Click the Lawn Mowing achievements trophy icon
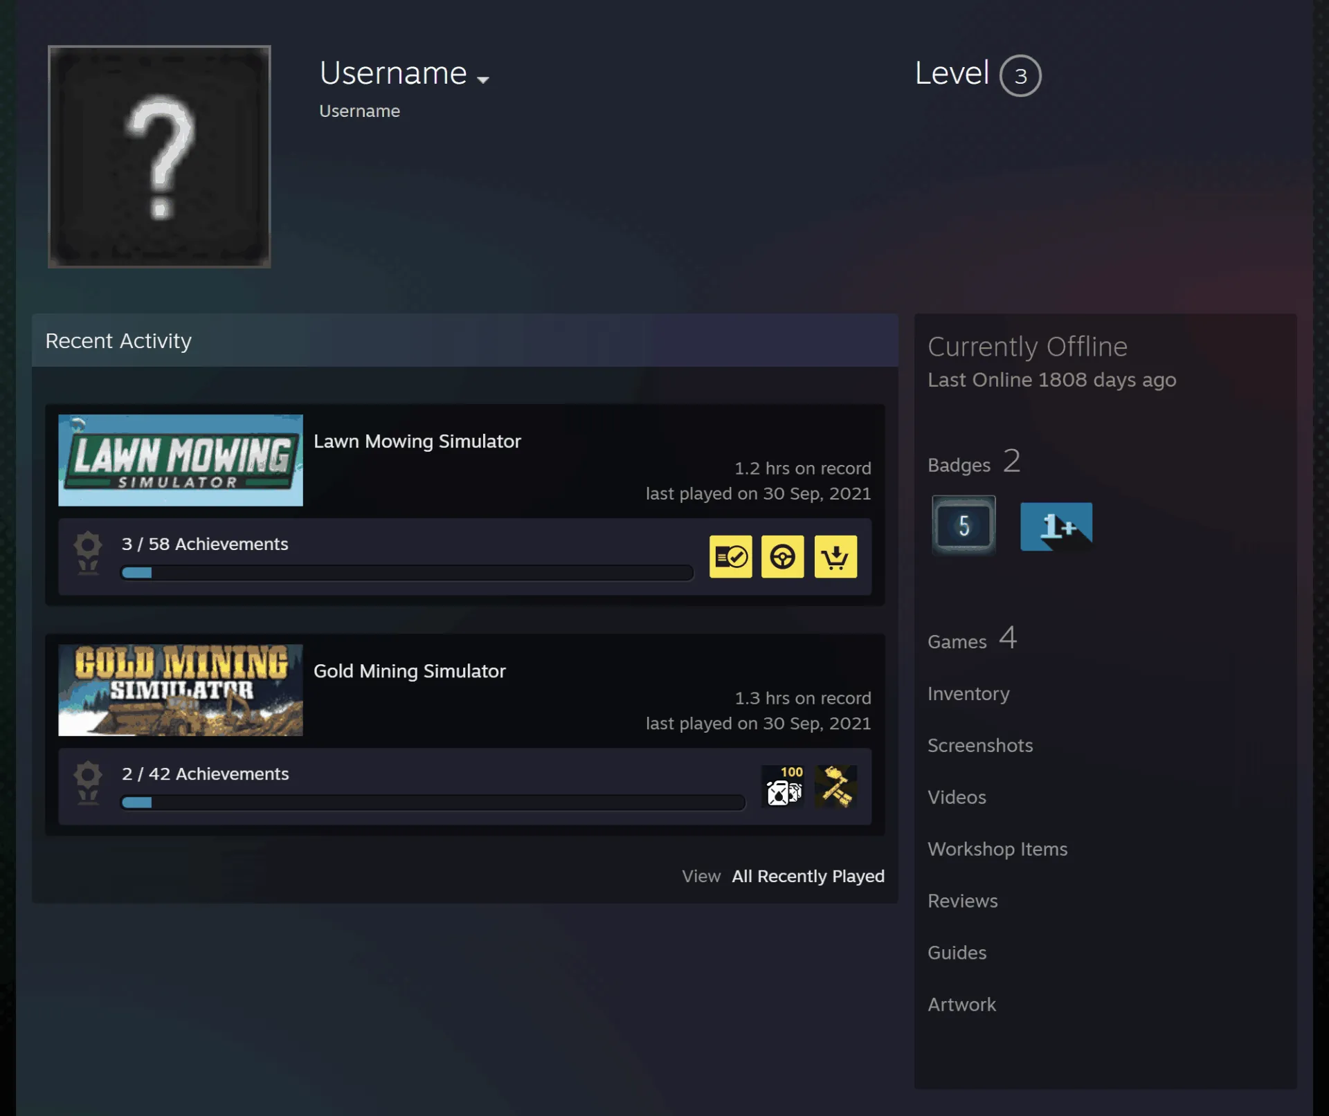The width and height of the screenshot is (1329, 1116). click(88, 553)
